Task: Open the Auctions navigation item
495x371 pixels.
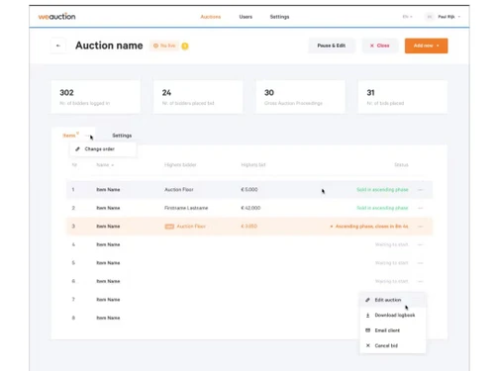Action: click(211, 17)
